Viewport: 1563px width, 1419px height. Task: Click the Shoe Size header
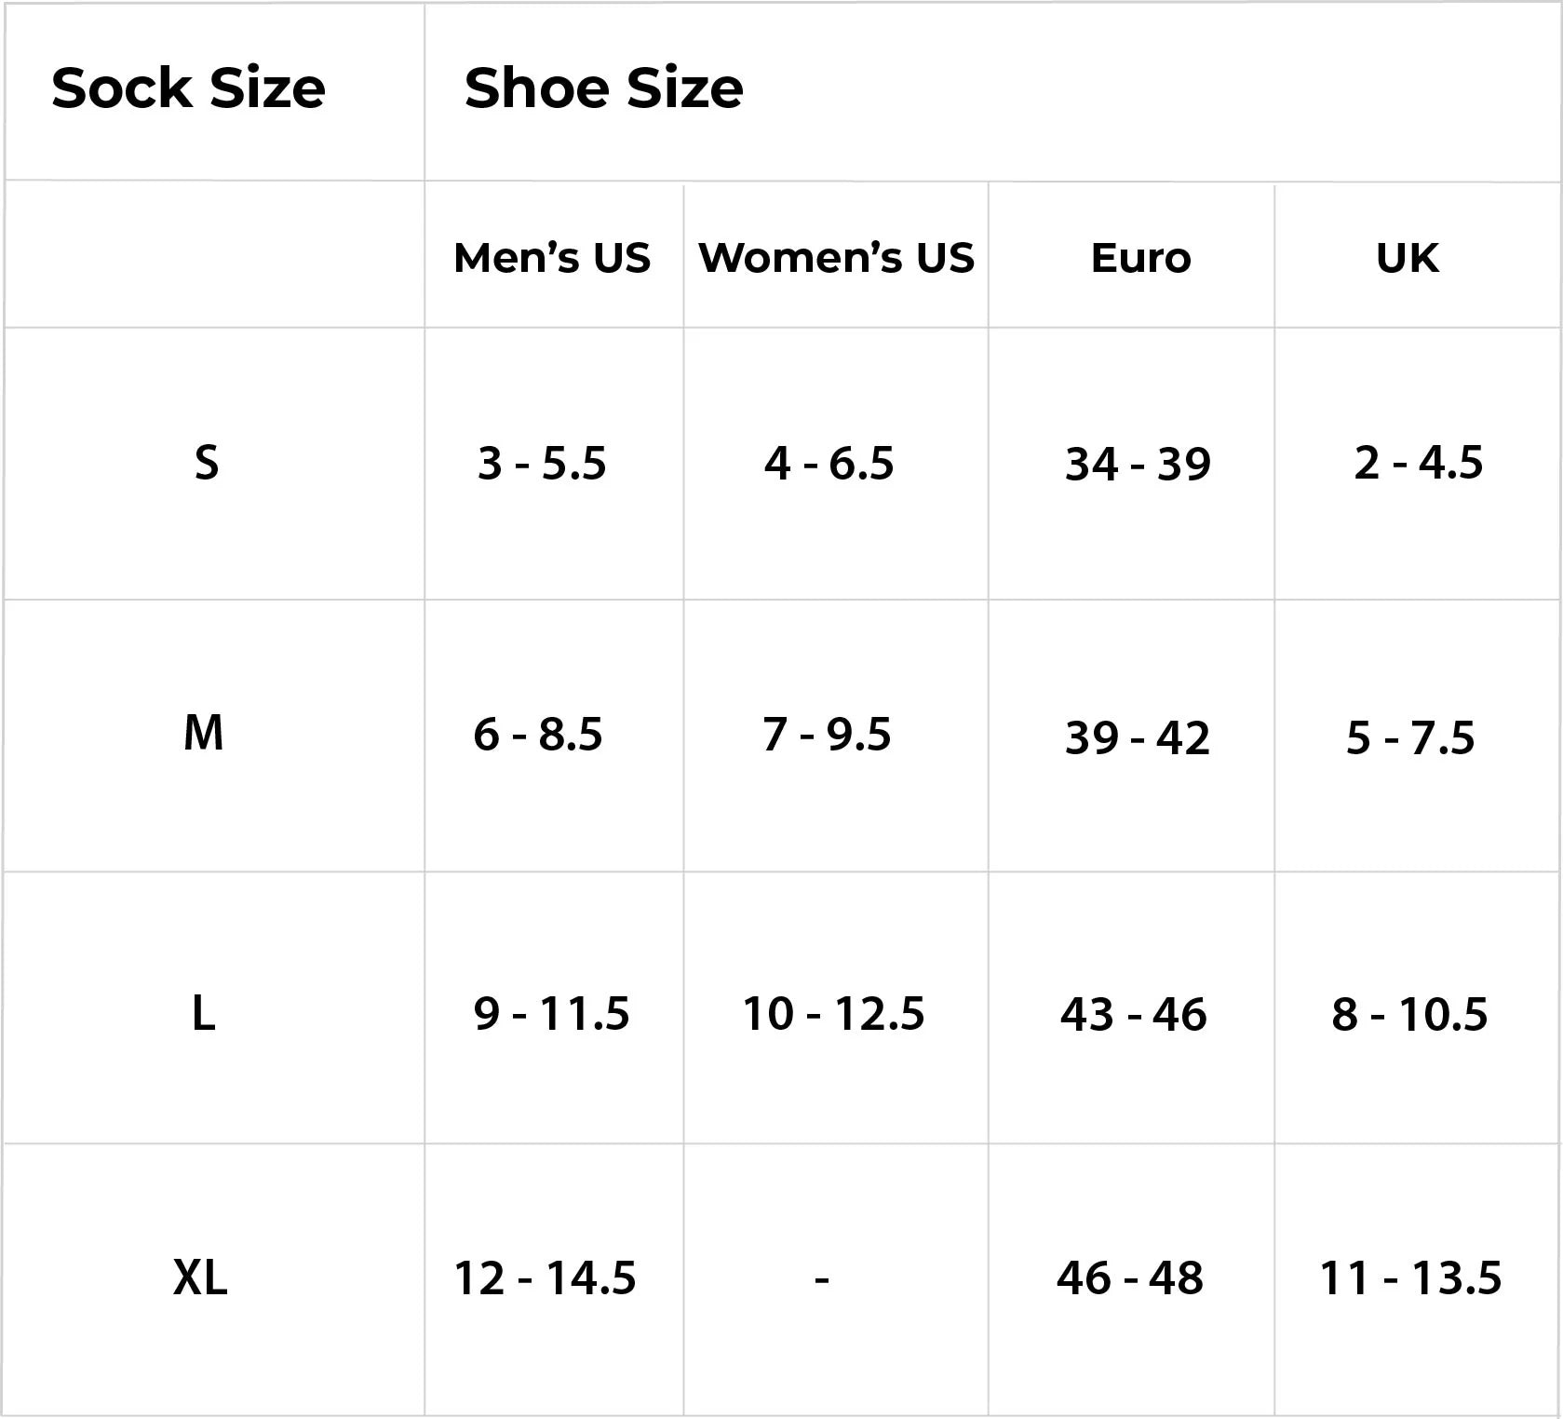[x=603, y=89]
